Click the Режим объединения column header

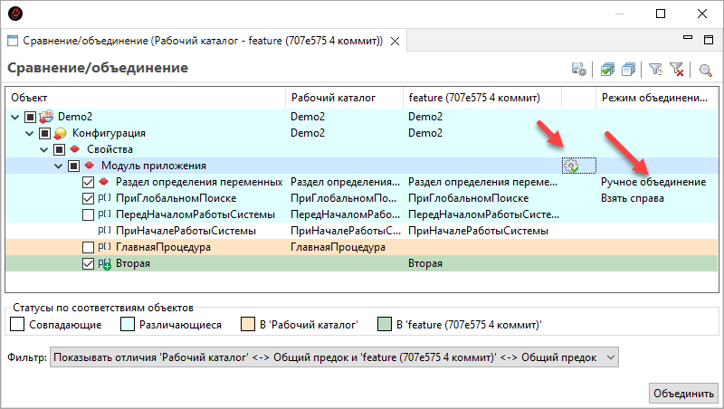(x=653, y=97)
